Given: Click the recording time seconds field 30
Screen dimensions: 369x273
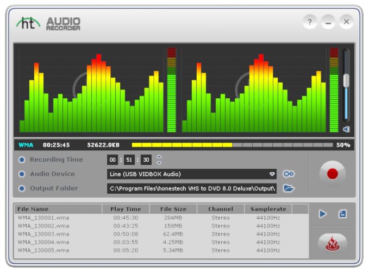Looking at the screenshot, I should 146,160.
